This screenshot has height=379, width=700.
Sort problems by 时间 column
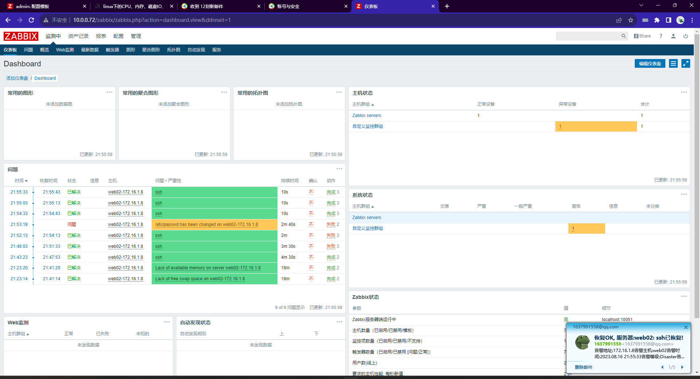(21, 181)
